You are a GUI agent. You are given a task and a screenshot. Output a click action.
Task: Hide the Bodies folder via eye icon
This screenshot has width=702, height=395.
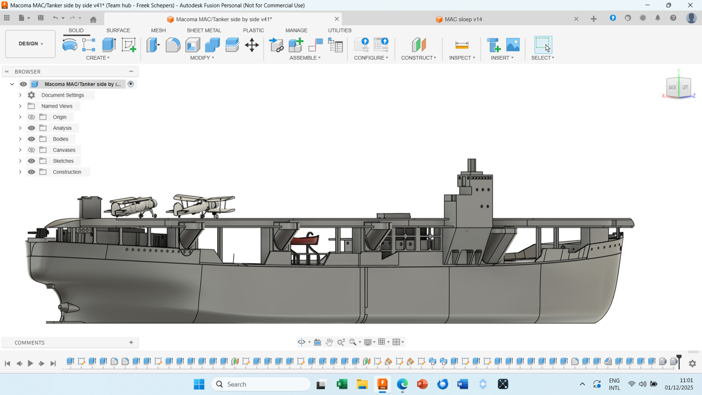click(31, 139)
